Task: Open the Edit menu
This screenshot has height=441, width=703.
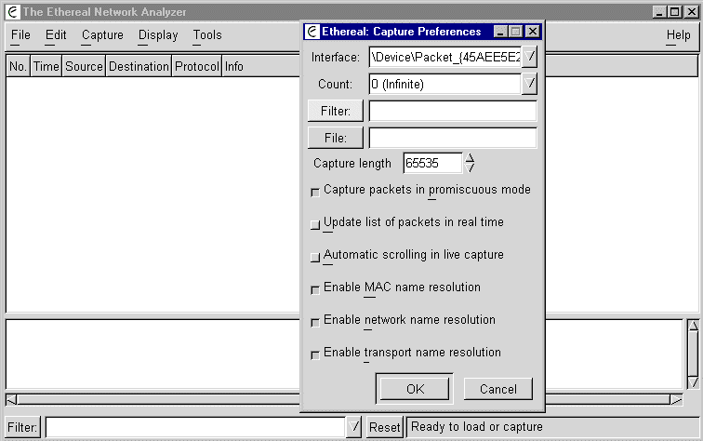Action: (56, 35)
